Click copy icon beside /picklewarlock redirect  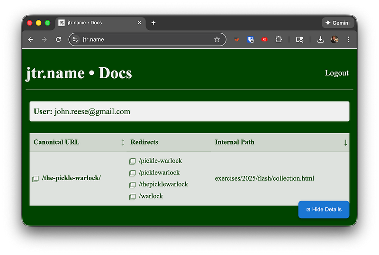pyautogui.click(x=133, y=173)
